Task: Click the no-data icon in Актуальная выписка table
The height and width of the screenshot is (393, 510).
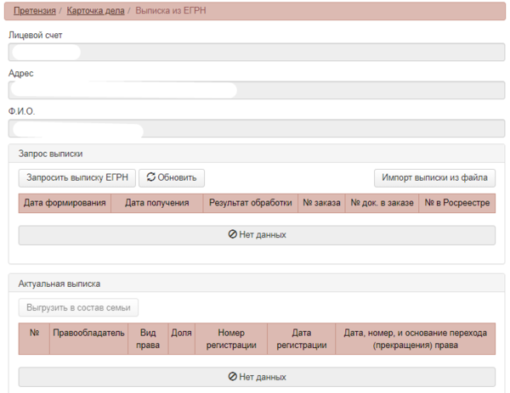Action: pyautogui.click(x=232, y=376)
